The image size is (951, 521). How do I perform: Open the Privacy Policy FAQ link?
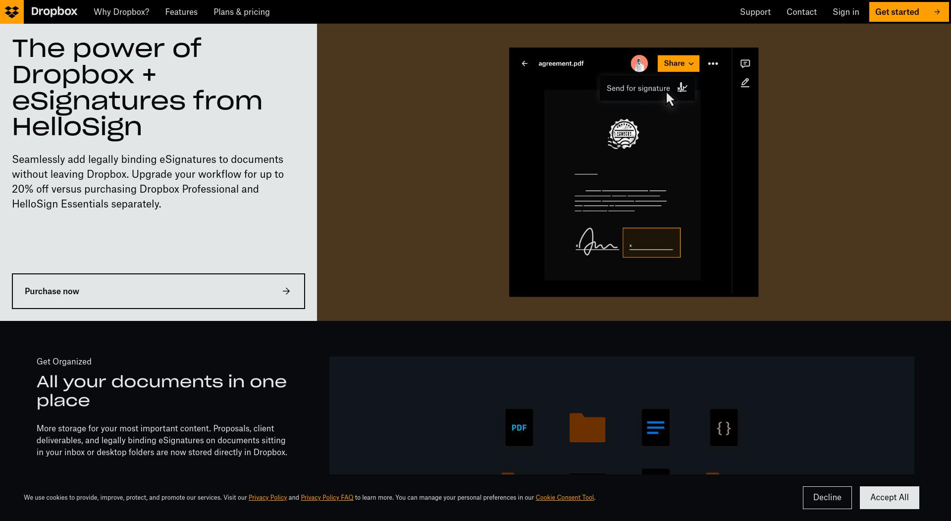pyautogui.click(x=327, y=498)
